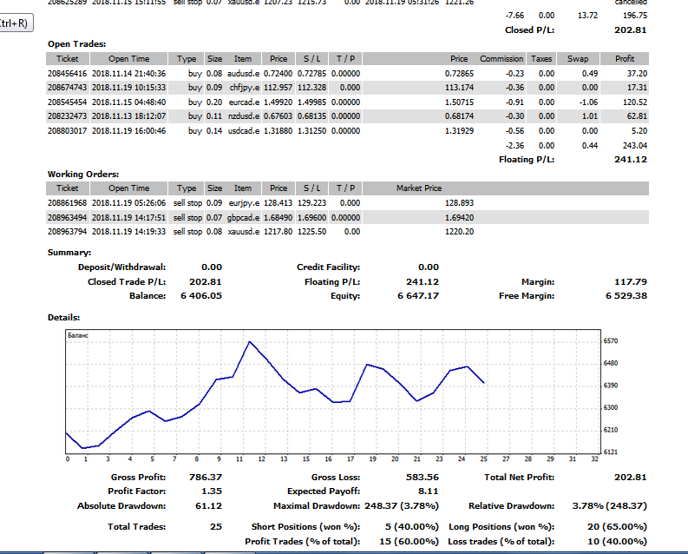688x554 pixels.
Task: Click the Gross Loss value 583.56
Action: (423, 478)
